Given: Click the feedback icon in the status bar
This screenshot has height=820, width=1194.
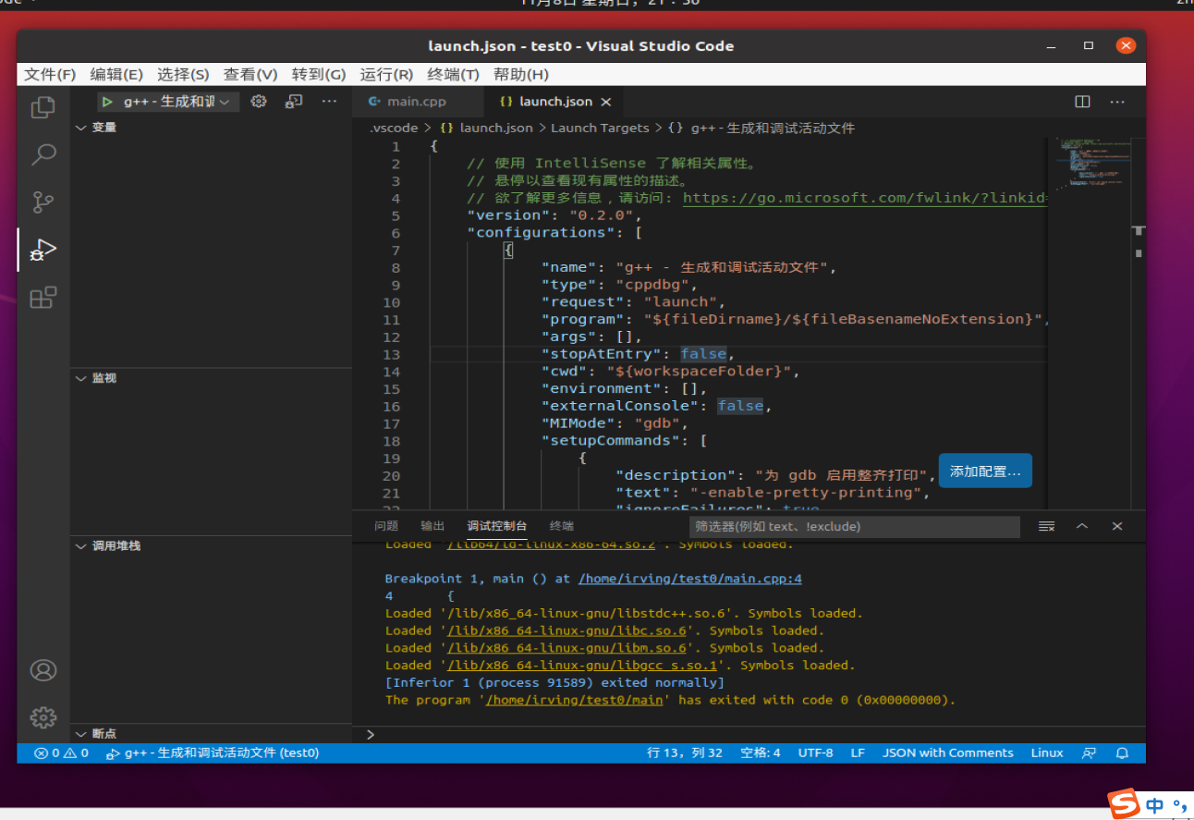Looking at the screenshot, I should coord(1089,753).
